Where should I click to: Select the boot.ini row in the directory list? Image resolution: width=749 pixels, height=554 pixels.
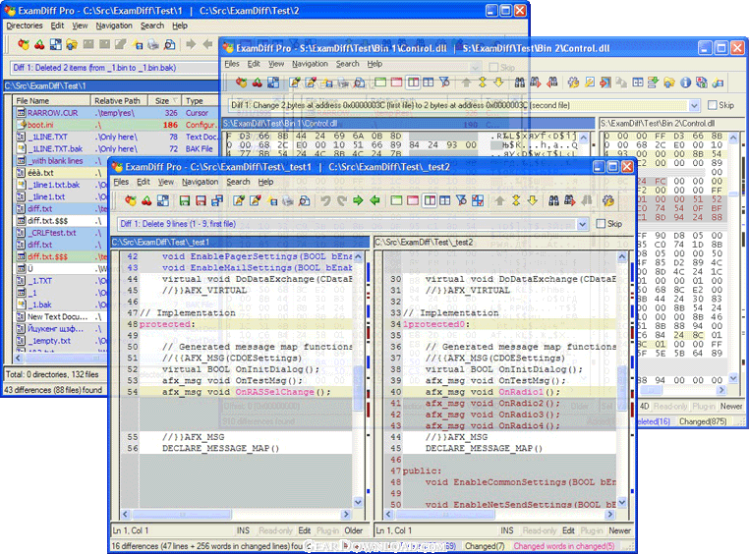[116, 125]
